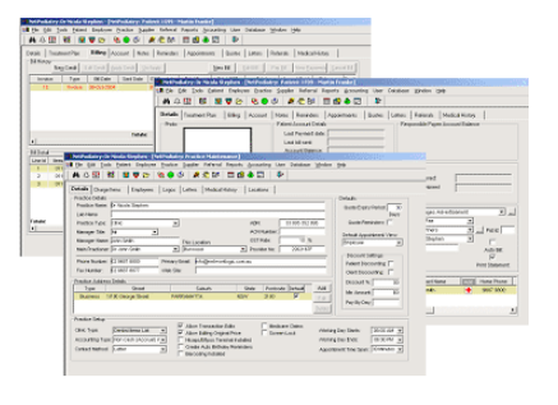The image size is (558, 405).
Task: Open Treatment Plan tab in middle patient window
Action: (200, 115)
